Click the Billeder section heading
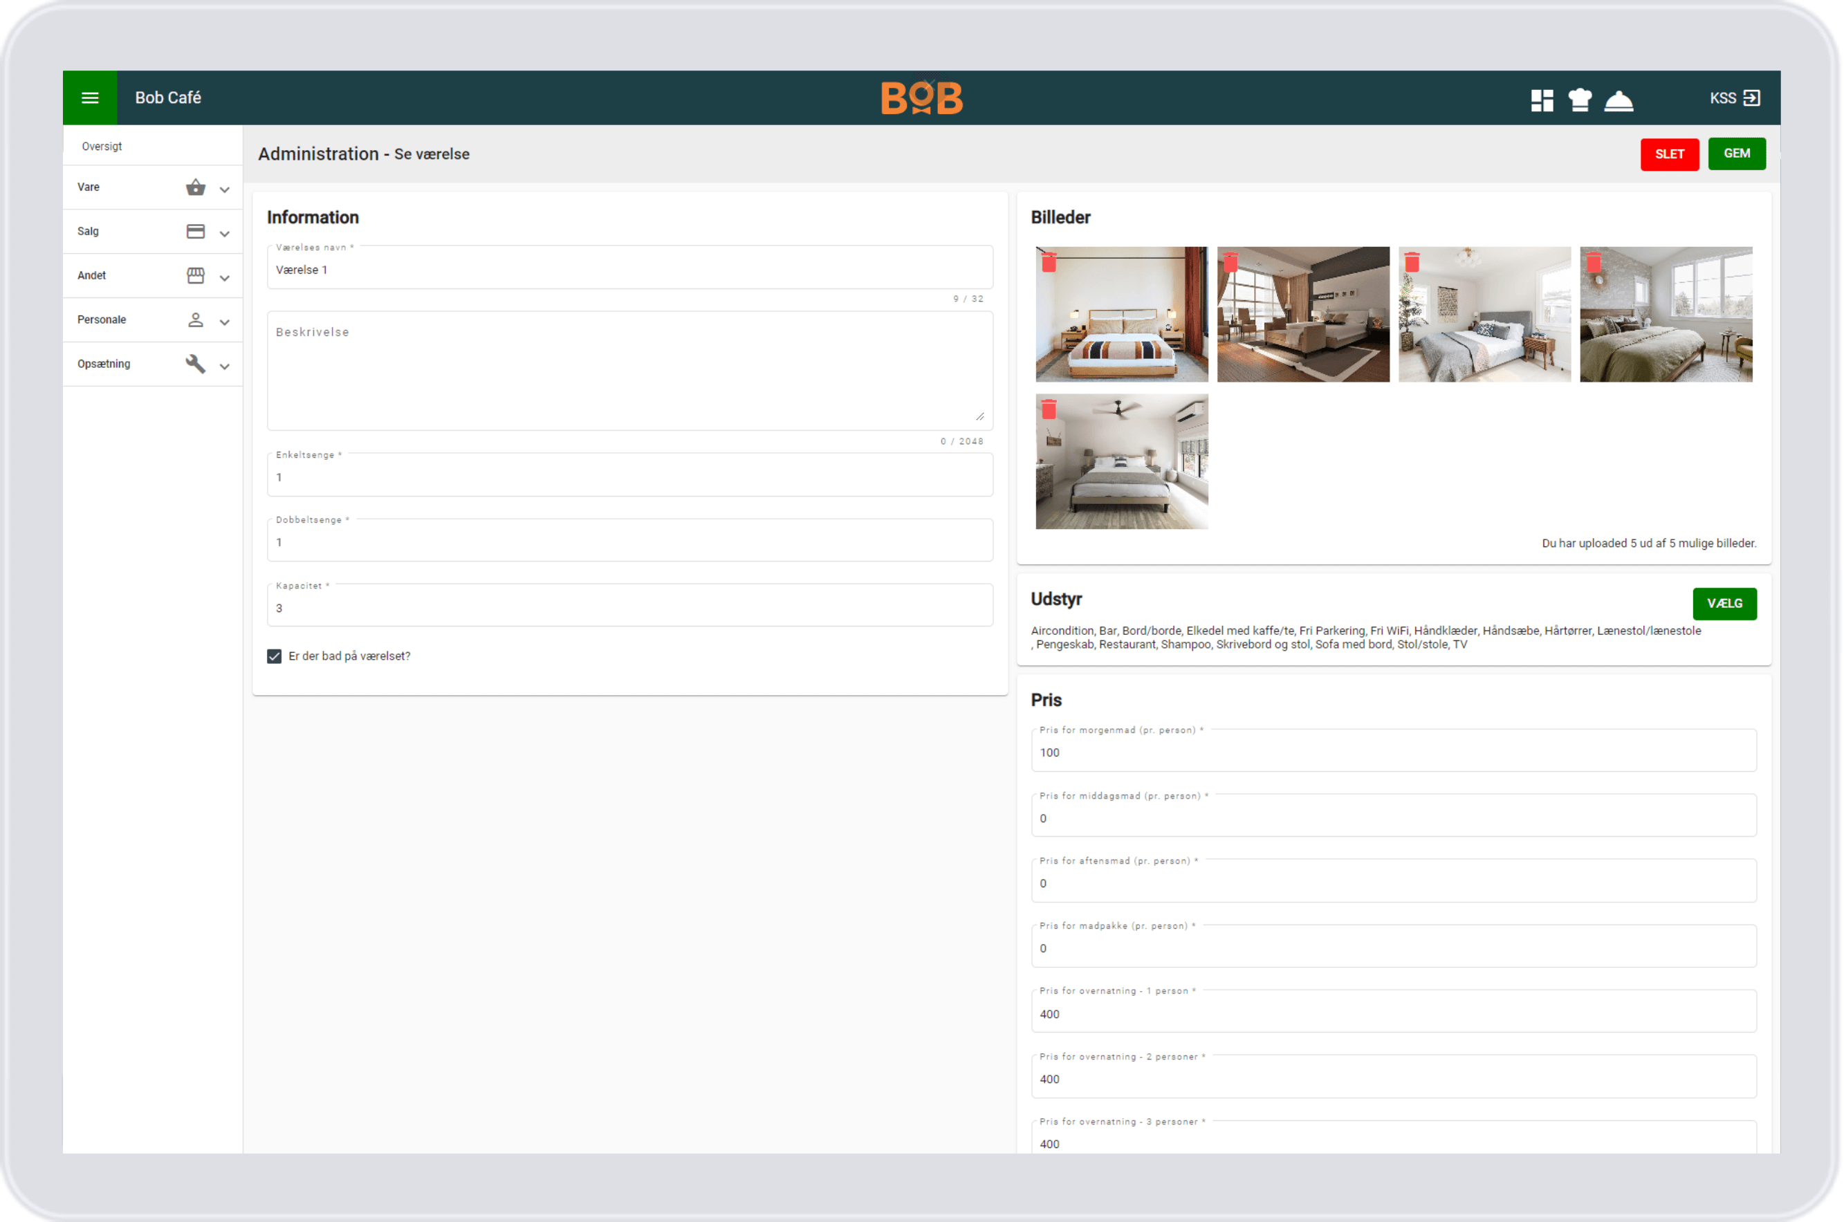 (x=1060, y=217)
